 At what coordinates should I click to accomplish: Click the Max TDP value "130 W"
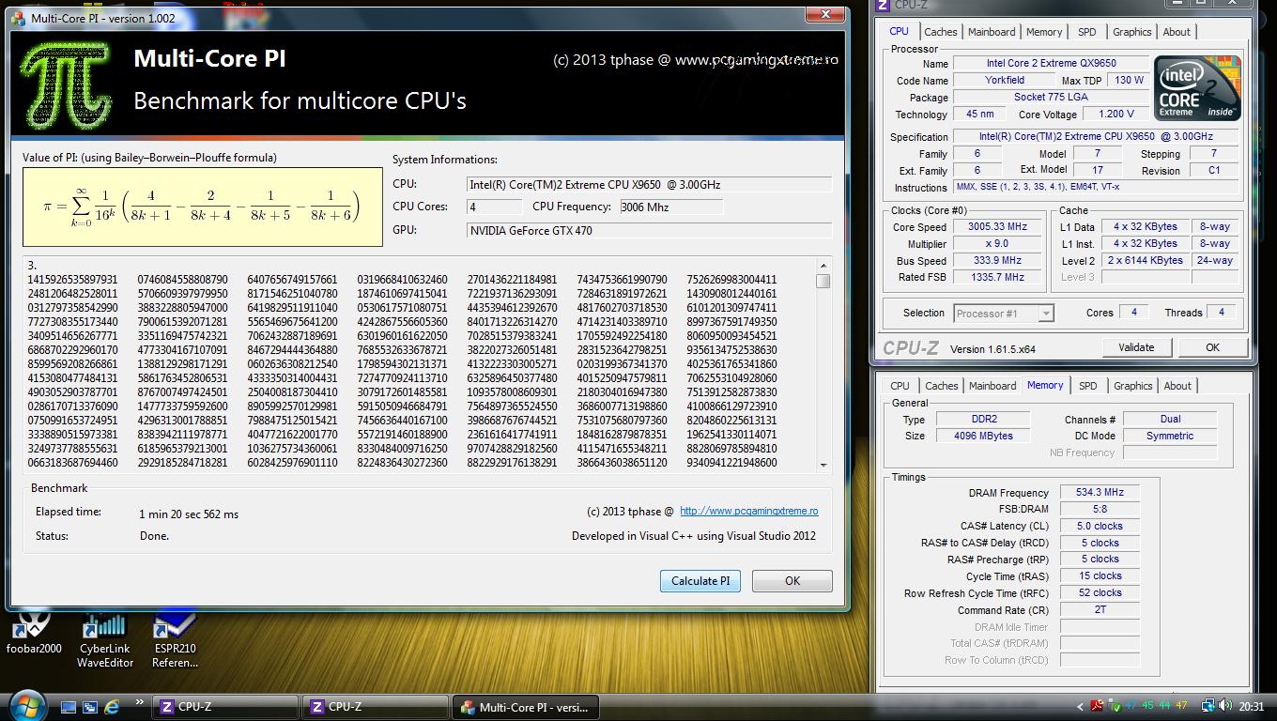(x=1130, y=81)
